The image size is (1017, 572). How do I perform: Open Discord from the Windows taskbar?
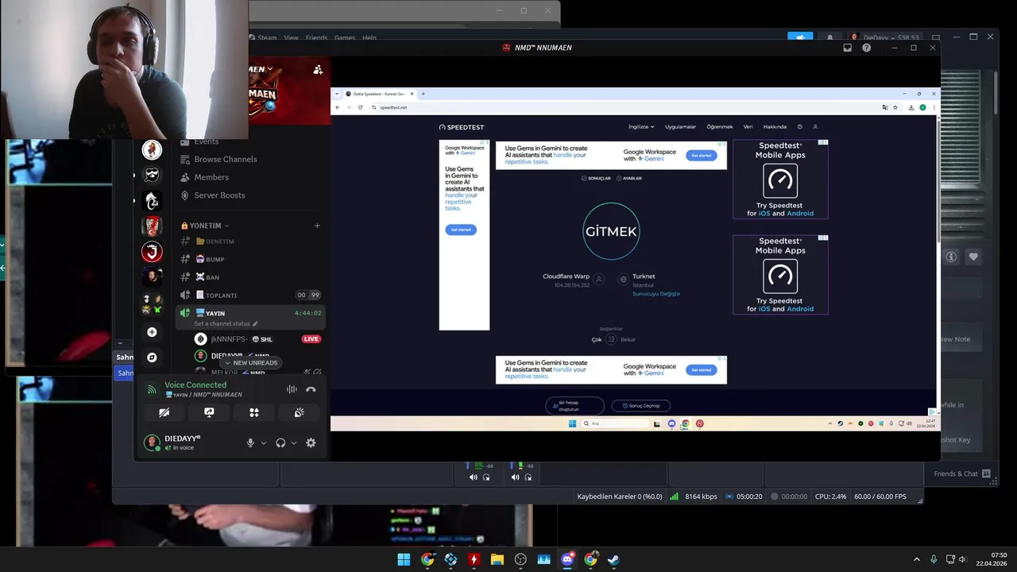pos(567,559)
